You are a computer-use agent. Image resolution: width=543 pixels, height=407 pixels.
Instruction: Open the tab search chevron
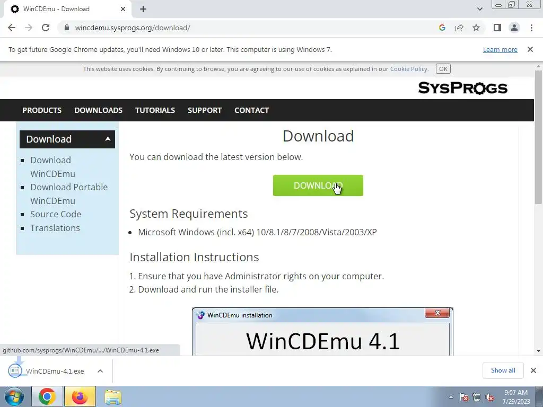(x=479, y=9)
